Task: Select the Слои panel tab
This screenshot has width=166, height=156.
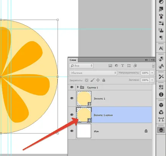Action: click(73, 60)
